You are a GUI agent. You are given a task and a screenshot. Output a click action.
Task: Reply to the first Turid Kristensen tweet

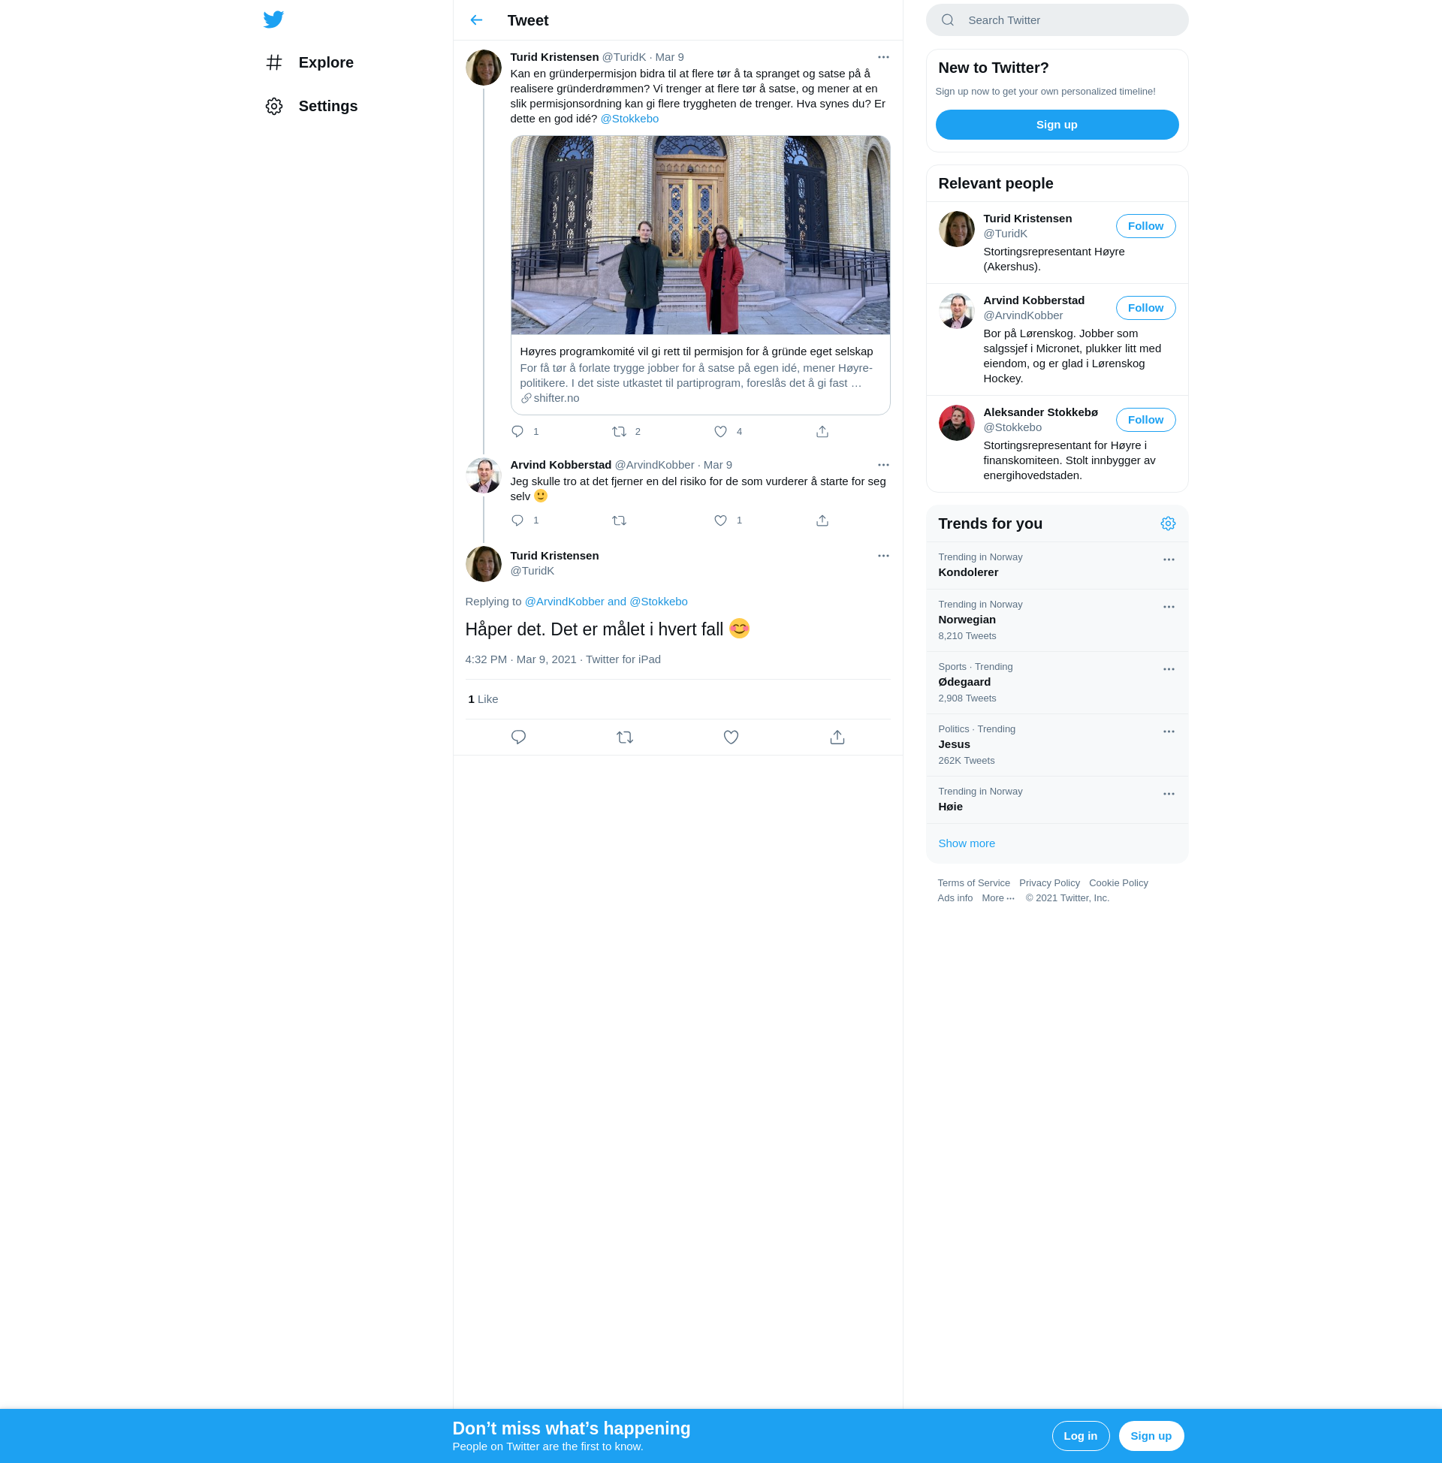(518, 432)
